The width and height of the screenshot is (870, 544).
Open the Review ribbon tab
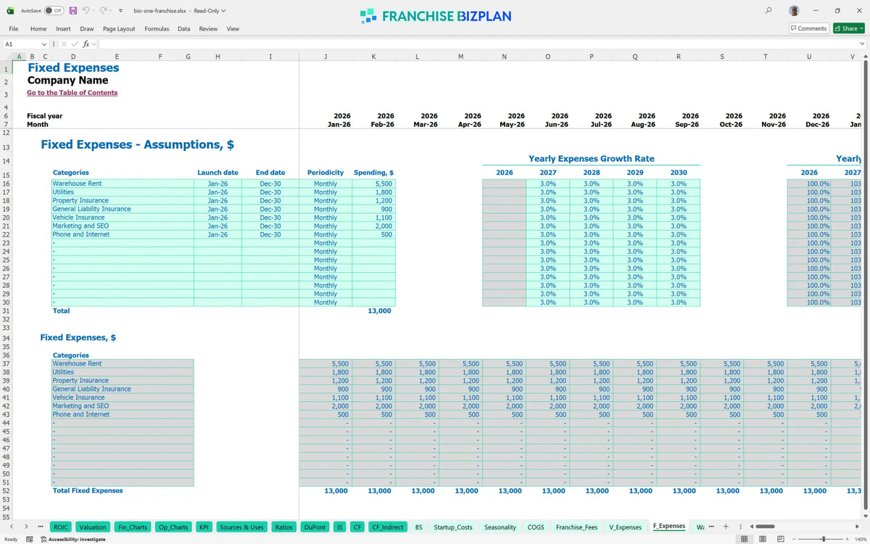tap(208, 29)
